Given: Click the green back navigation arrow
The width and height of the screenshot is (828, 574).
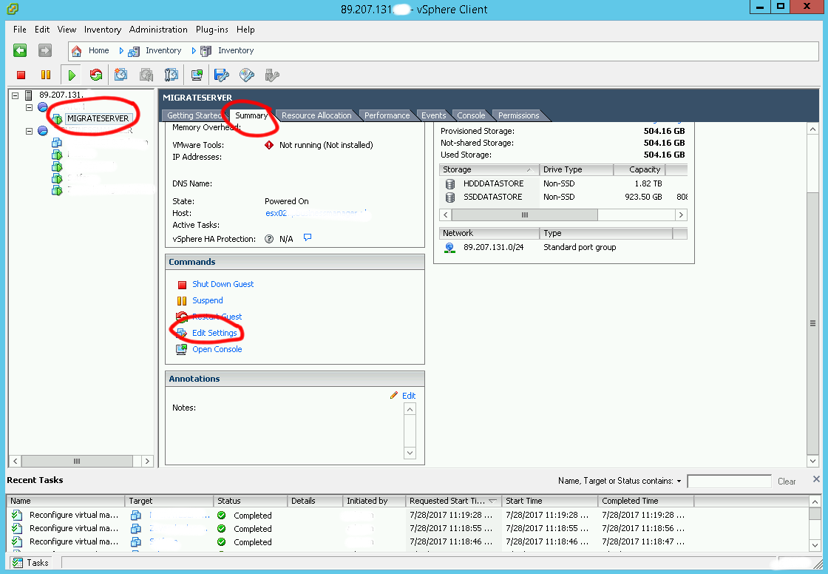Looking at the screenshot, I should (x=20, y=50).
